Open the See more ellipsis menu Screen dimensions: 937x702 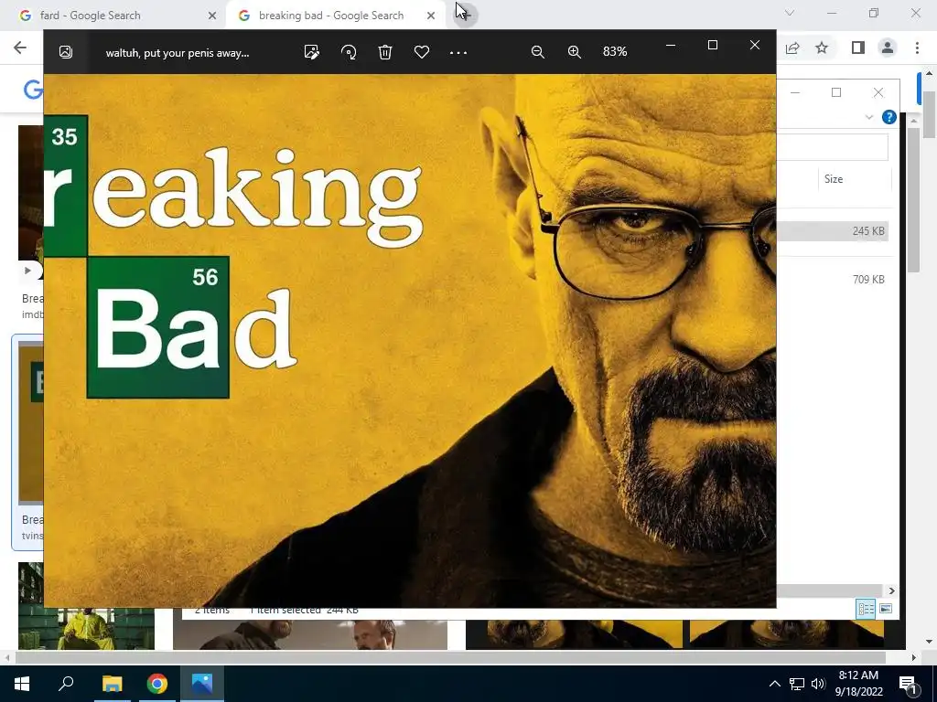458,52
